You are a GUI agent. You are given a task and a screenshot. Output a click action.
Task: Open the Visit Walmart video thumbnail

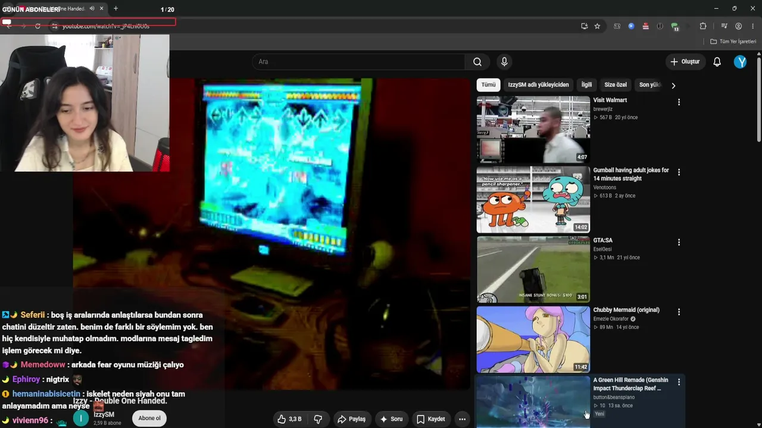(533, 130)
